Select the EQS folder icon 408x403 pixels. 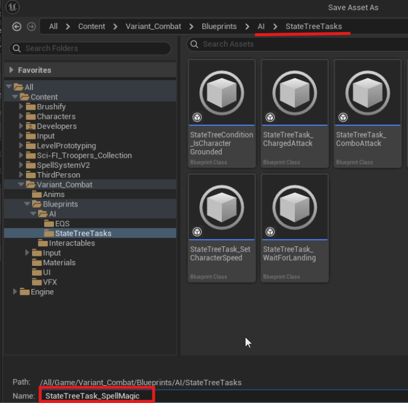[x=49, y=224]
